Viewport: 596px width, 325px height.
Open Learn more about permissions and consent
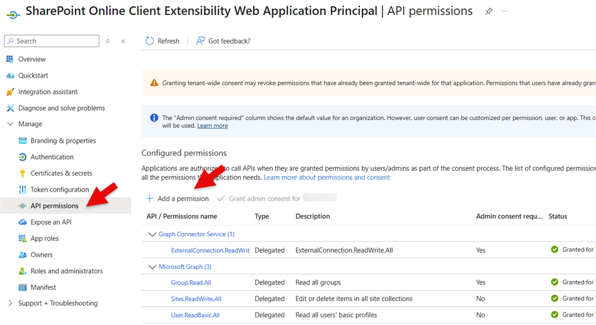point(327,177)
